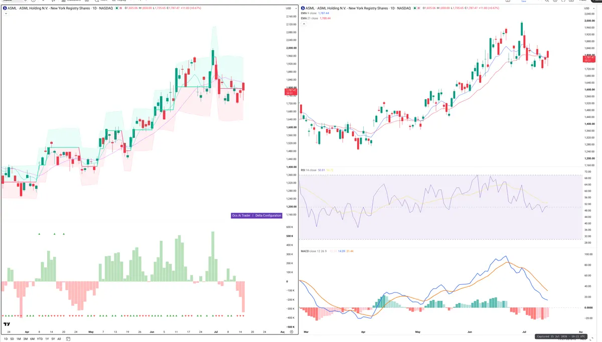Click the Delta Configuration label

point(268,215)
